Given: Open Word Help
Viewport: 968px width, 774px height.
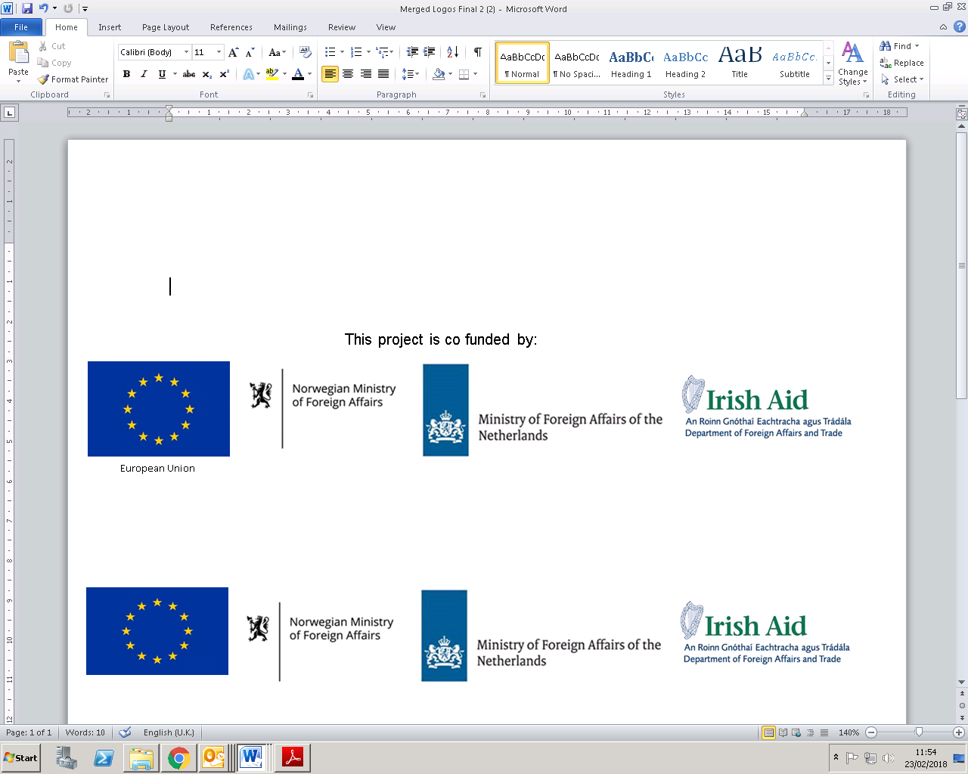Looking at the screenshot, I should 959,26.
